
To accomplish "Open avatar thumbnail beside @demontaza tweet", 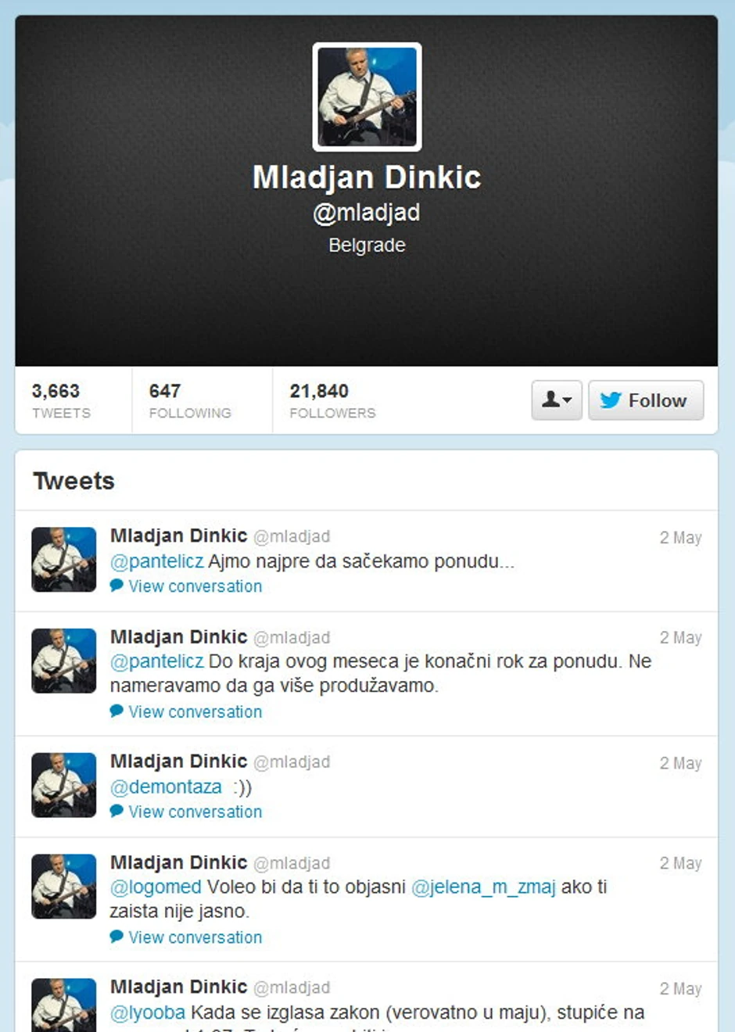I will 64,785.
